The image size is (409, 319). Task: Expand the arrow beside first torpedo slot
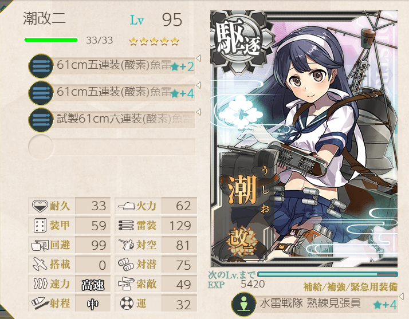[199, 58]
